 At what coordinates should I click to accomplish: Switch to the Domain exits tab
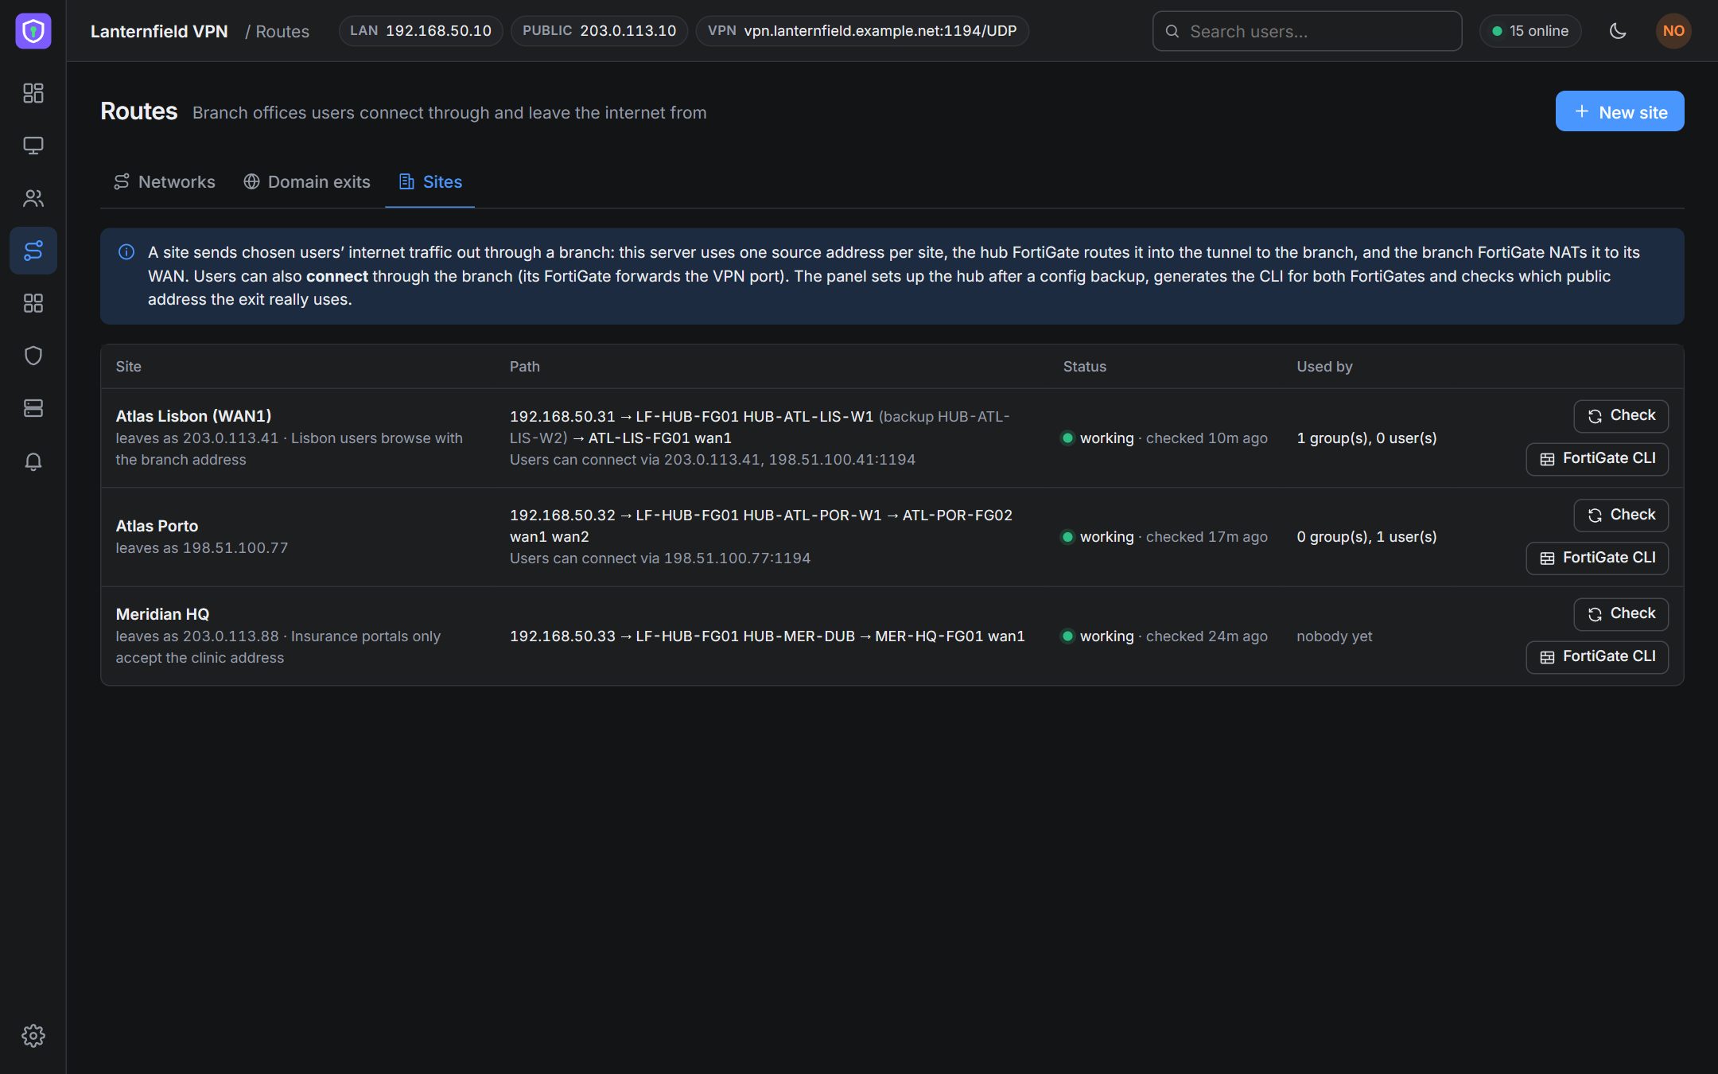(x=306, y=181)
